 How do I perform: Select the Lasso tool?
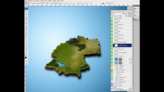tap(26, 15)
